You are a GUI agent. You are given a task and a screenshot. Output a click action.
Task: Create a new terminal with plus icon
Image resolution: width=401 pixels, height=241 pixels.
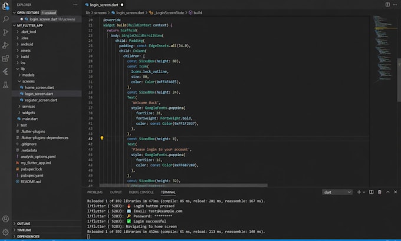click(359, 192)
